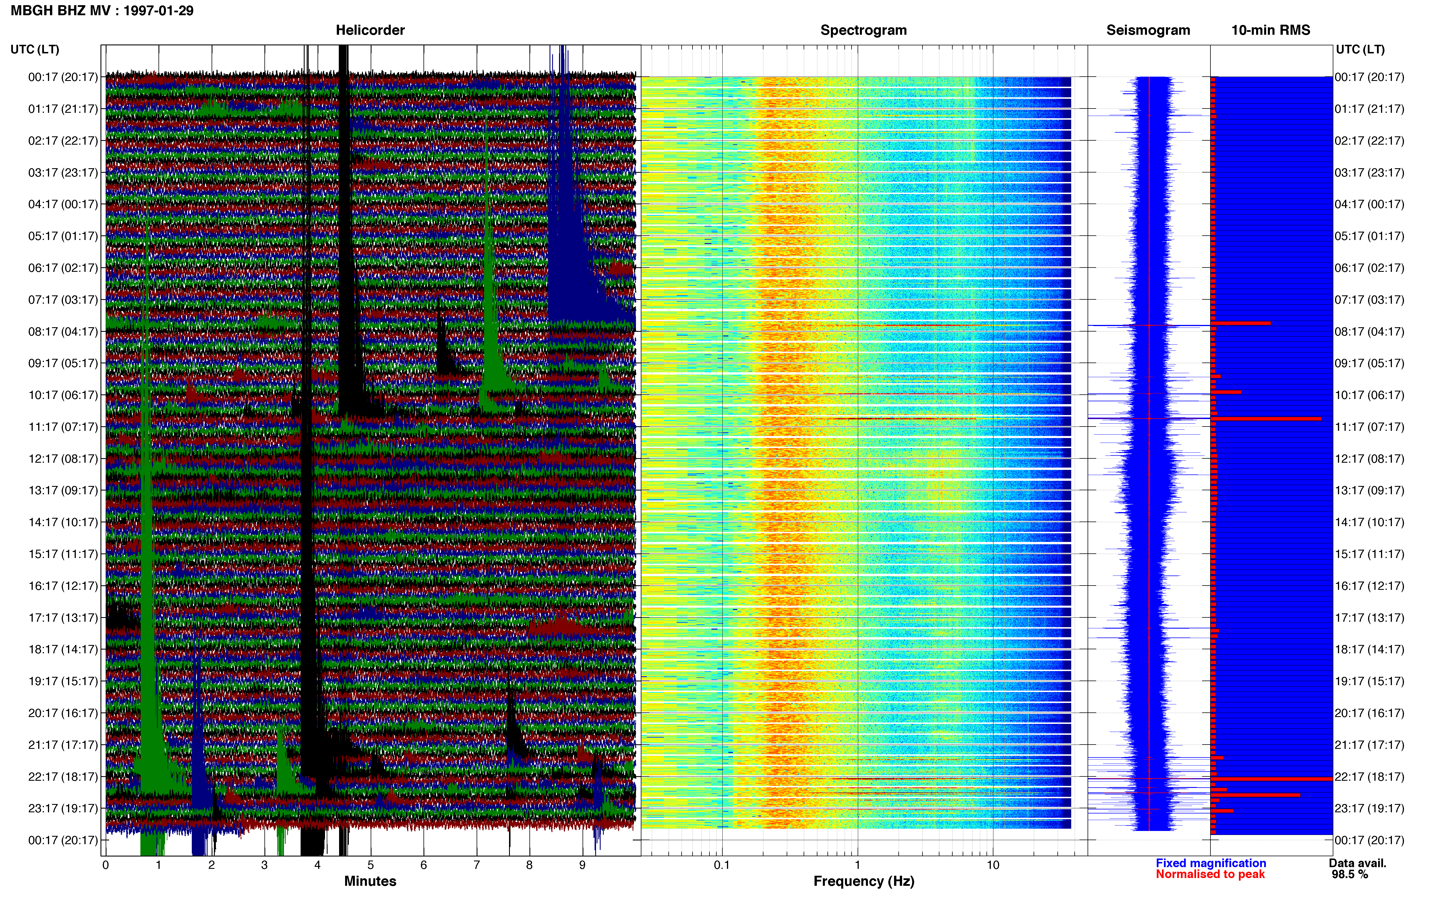Viewport: 1441px width, 901px height.
Task: Click the 'Seismogram' panel heading
Action: pos(1148,30)
